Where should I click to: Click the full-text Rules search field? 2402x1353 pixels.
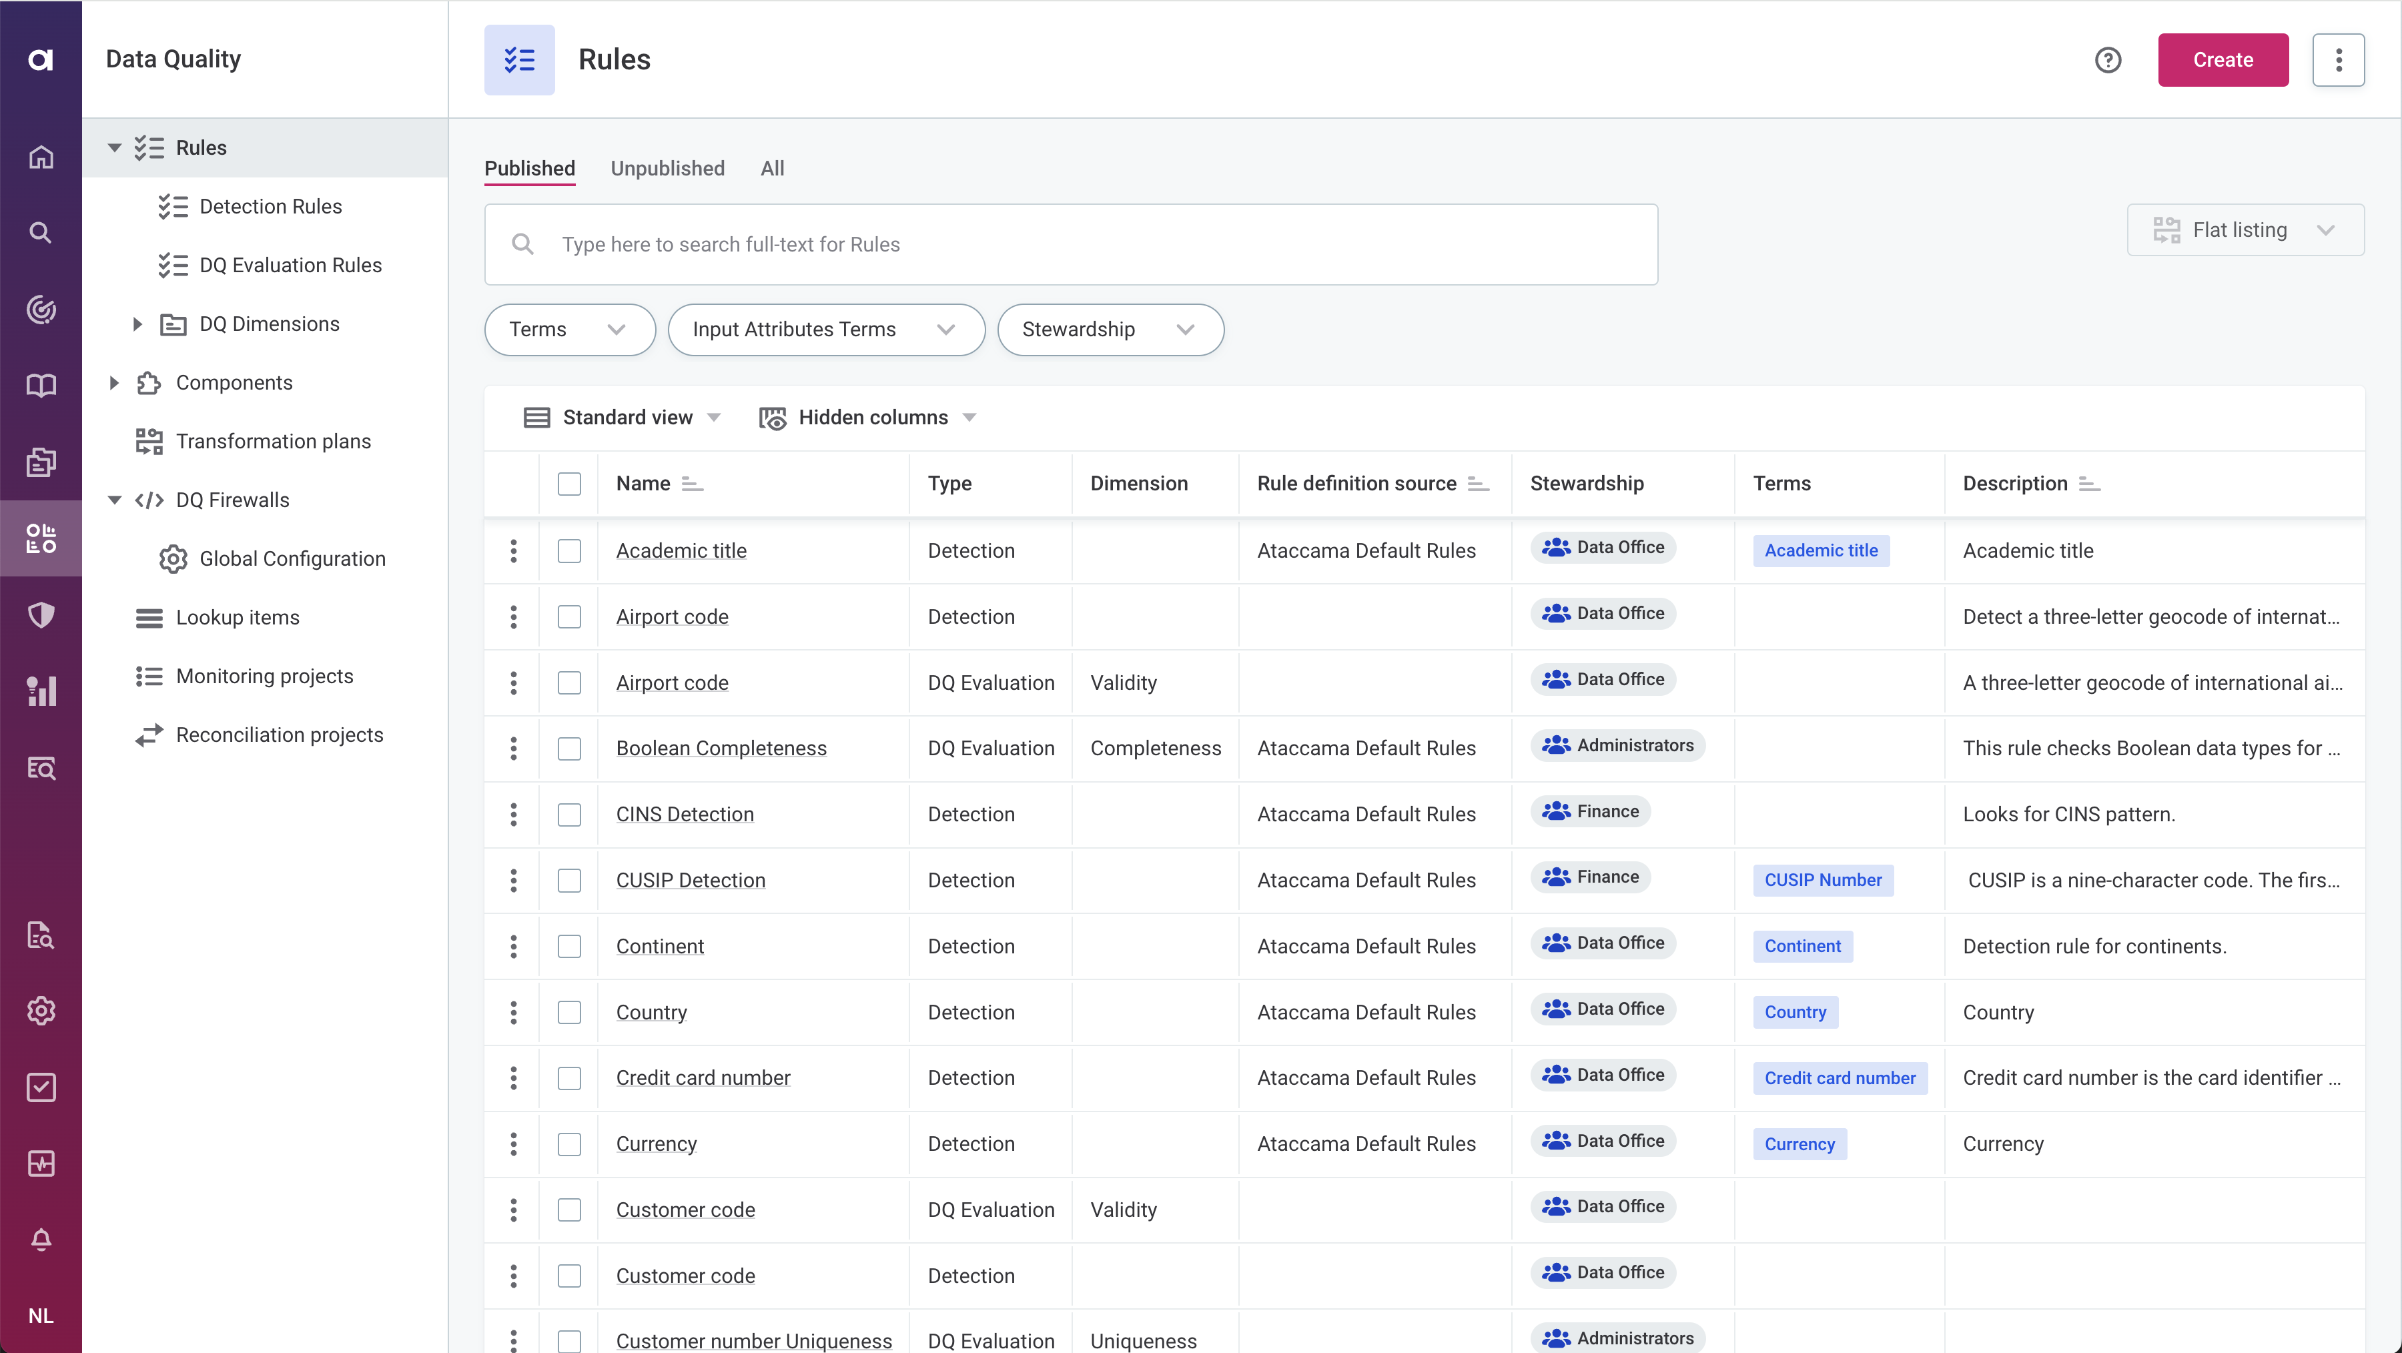[1070, 244]
